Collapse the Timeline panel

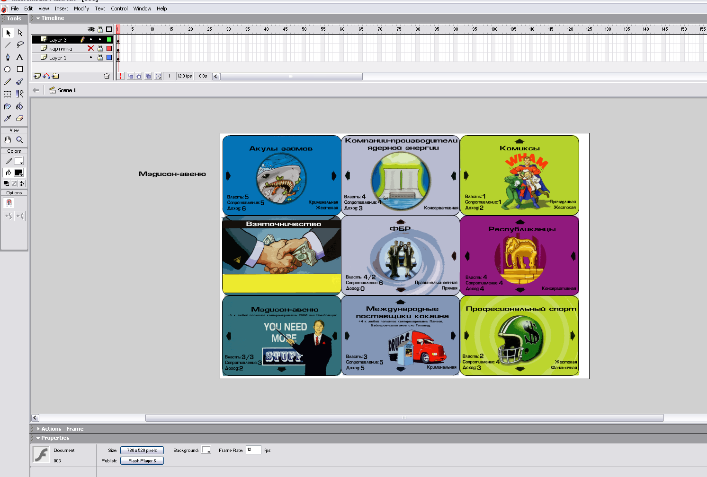point(38,18)
